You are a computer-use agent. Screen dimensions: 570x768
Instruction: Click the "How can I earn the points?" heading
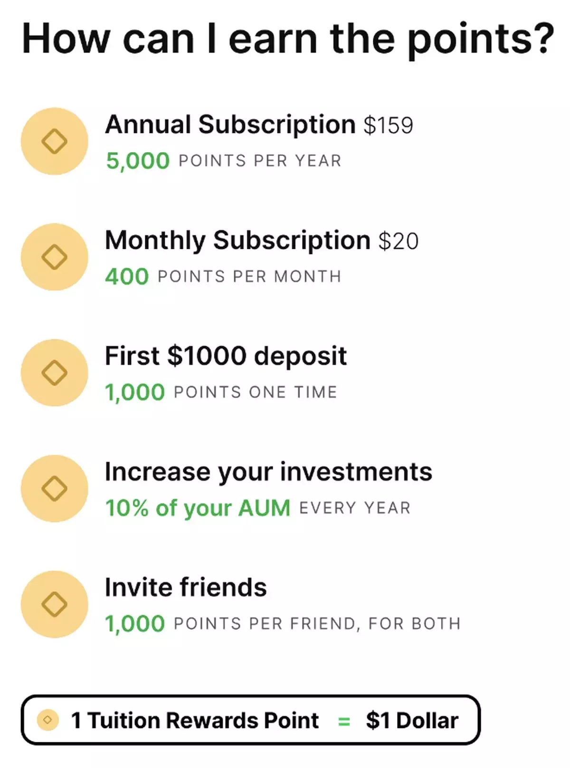point(288,39)
